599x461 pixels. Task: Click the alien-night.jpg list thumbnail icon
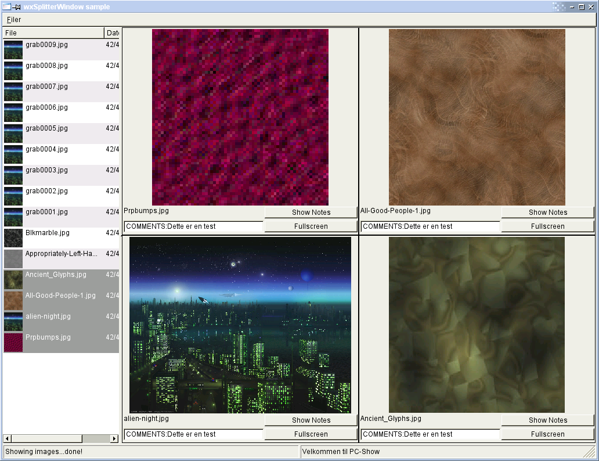tap(13, 321)
